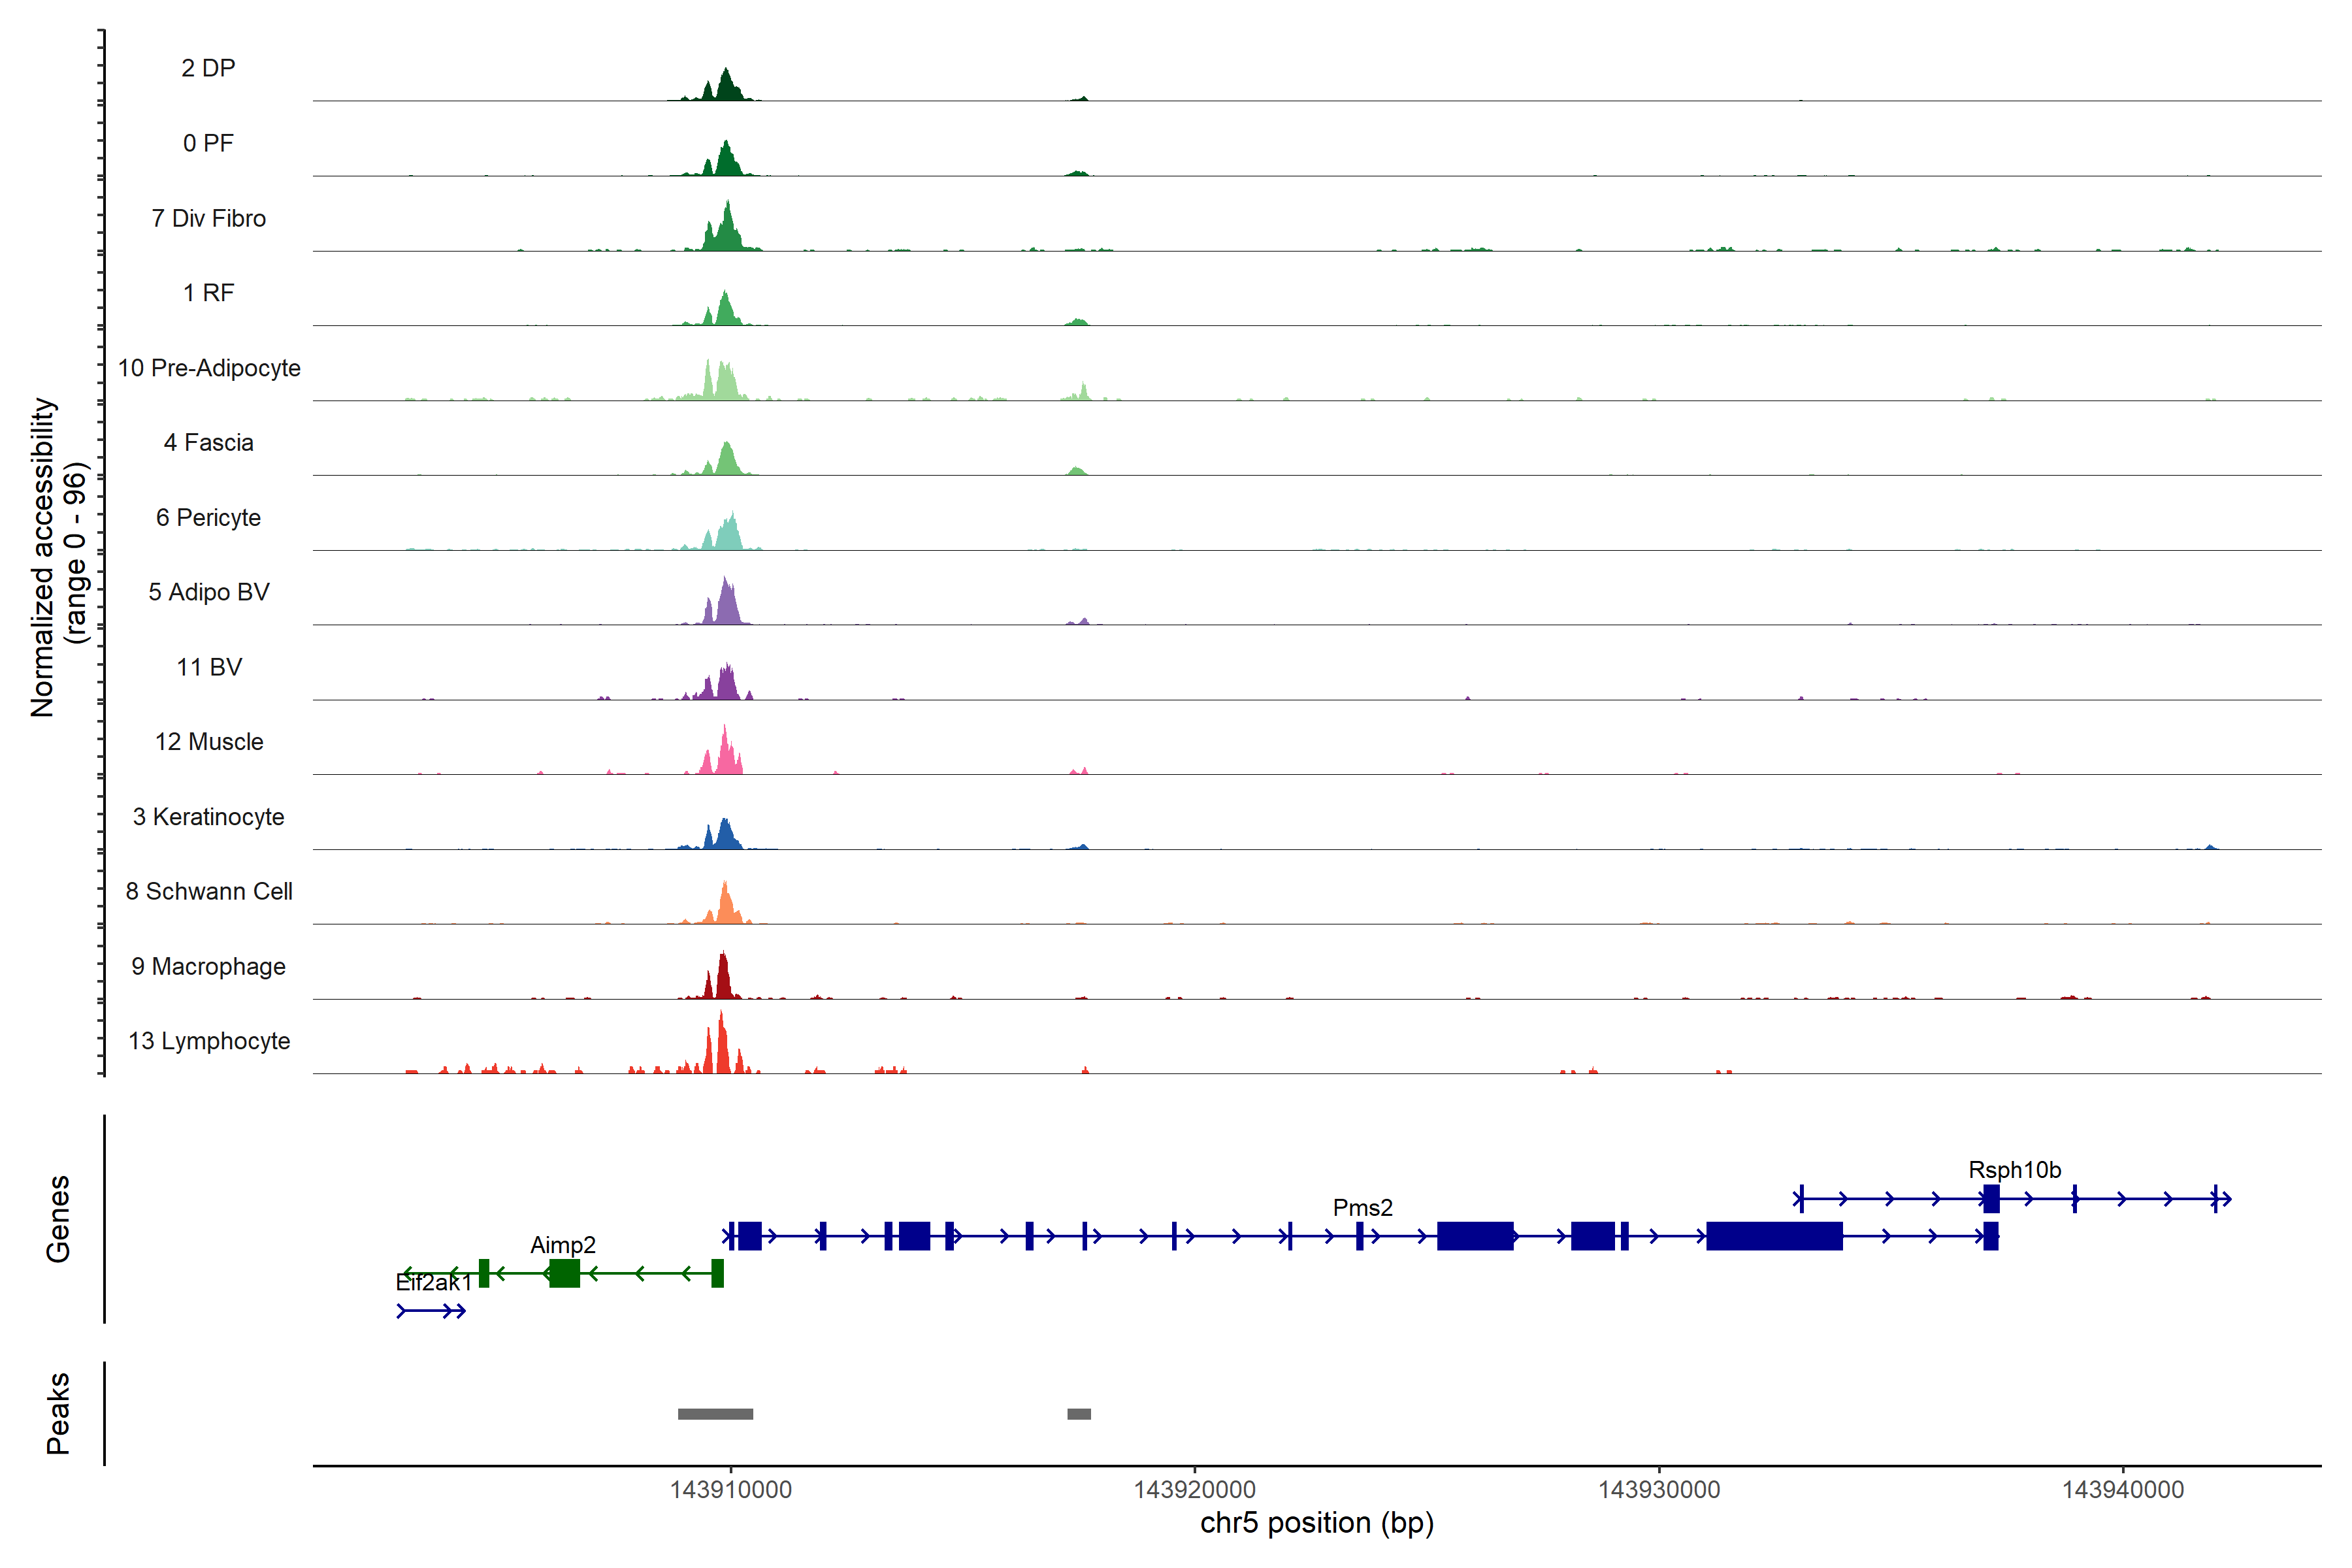Click the Pms2 gene label
The image size is (2352, 1568).
(1362, 1207)
